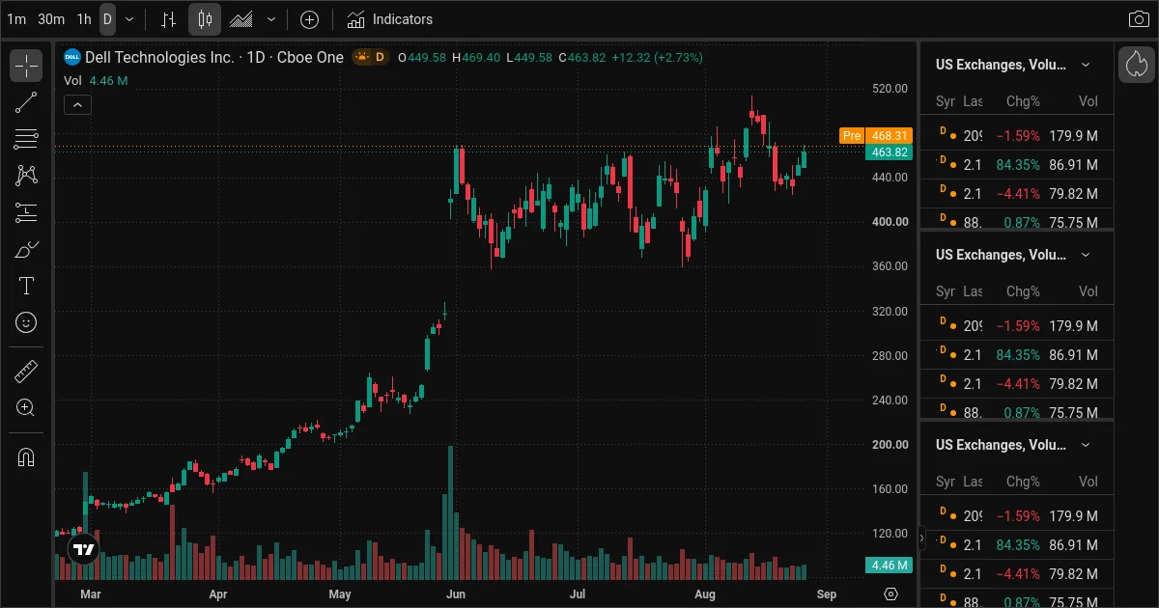This screenshot has width=1159, height=608.
Task: Take a chart snapshot with camera icon
Action: pos(1139,19)
